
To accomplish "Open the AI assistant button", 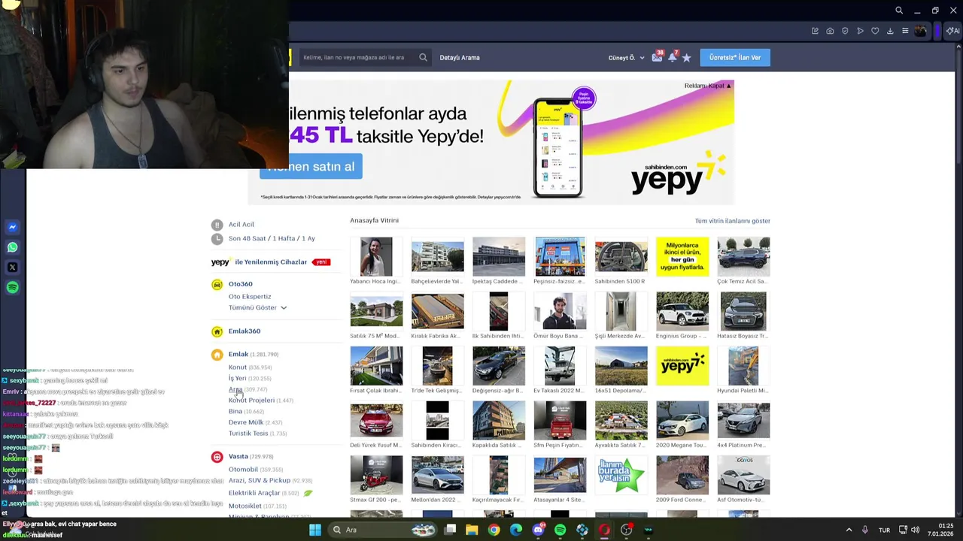I will pyautogui.click(x=952, y=31).
